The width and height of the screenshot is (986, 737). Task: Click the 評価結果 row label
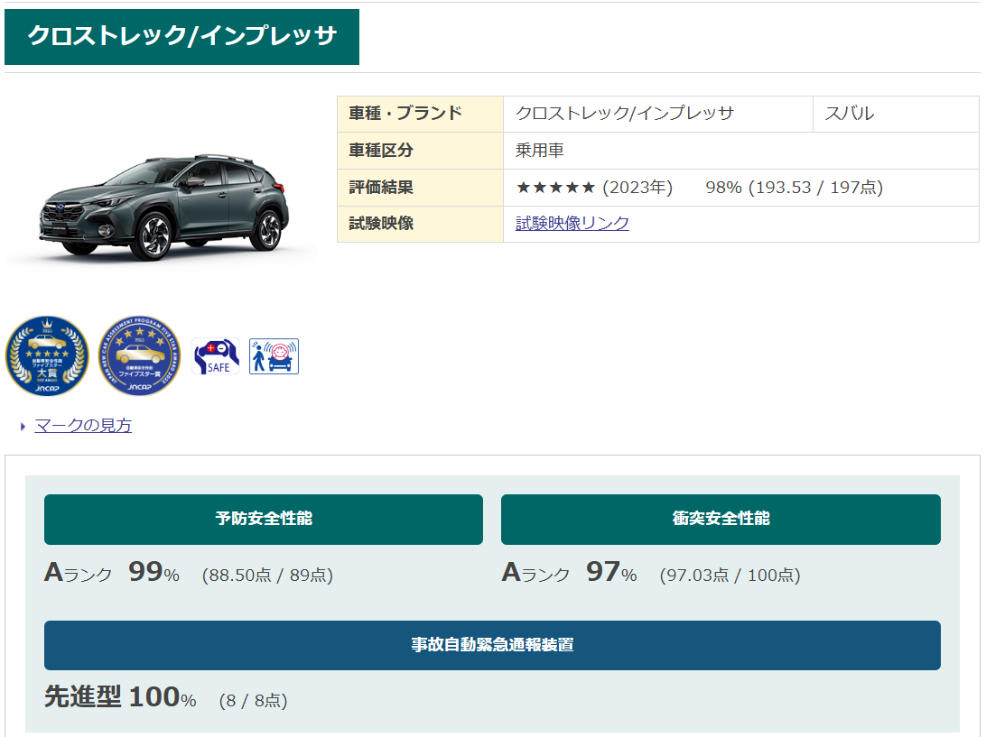click(420, 188)
